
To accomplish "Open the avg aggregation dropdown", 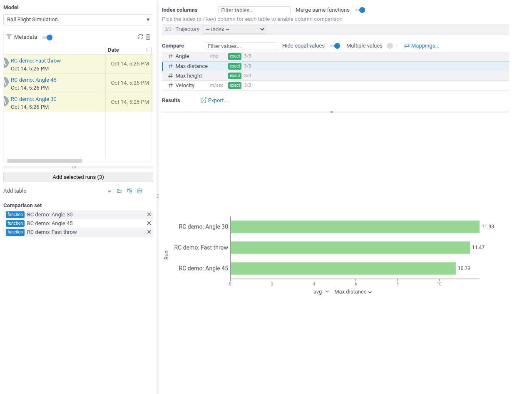I will click(x=321, y=292).
